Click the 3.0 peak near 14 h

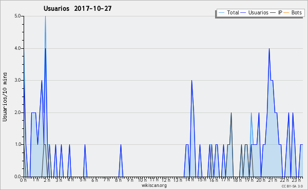click(191, 81)
